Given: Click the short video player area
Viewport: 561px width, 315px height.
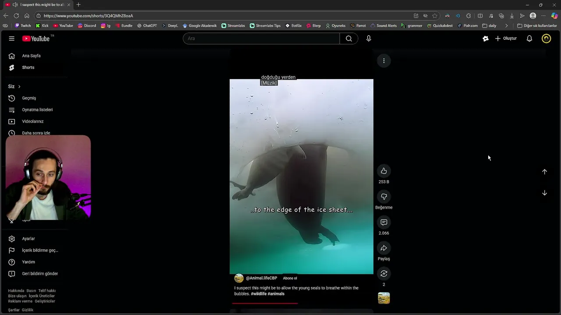Looking at the screenshot, I should [x=302, y=177].
